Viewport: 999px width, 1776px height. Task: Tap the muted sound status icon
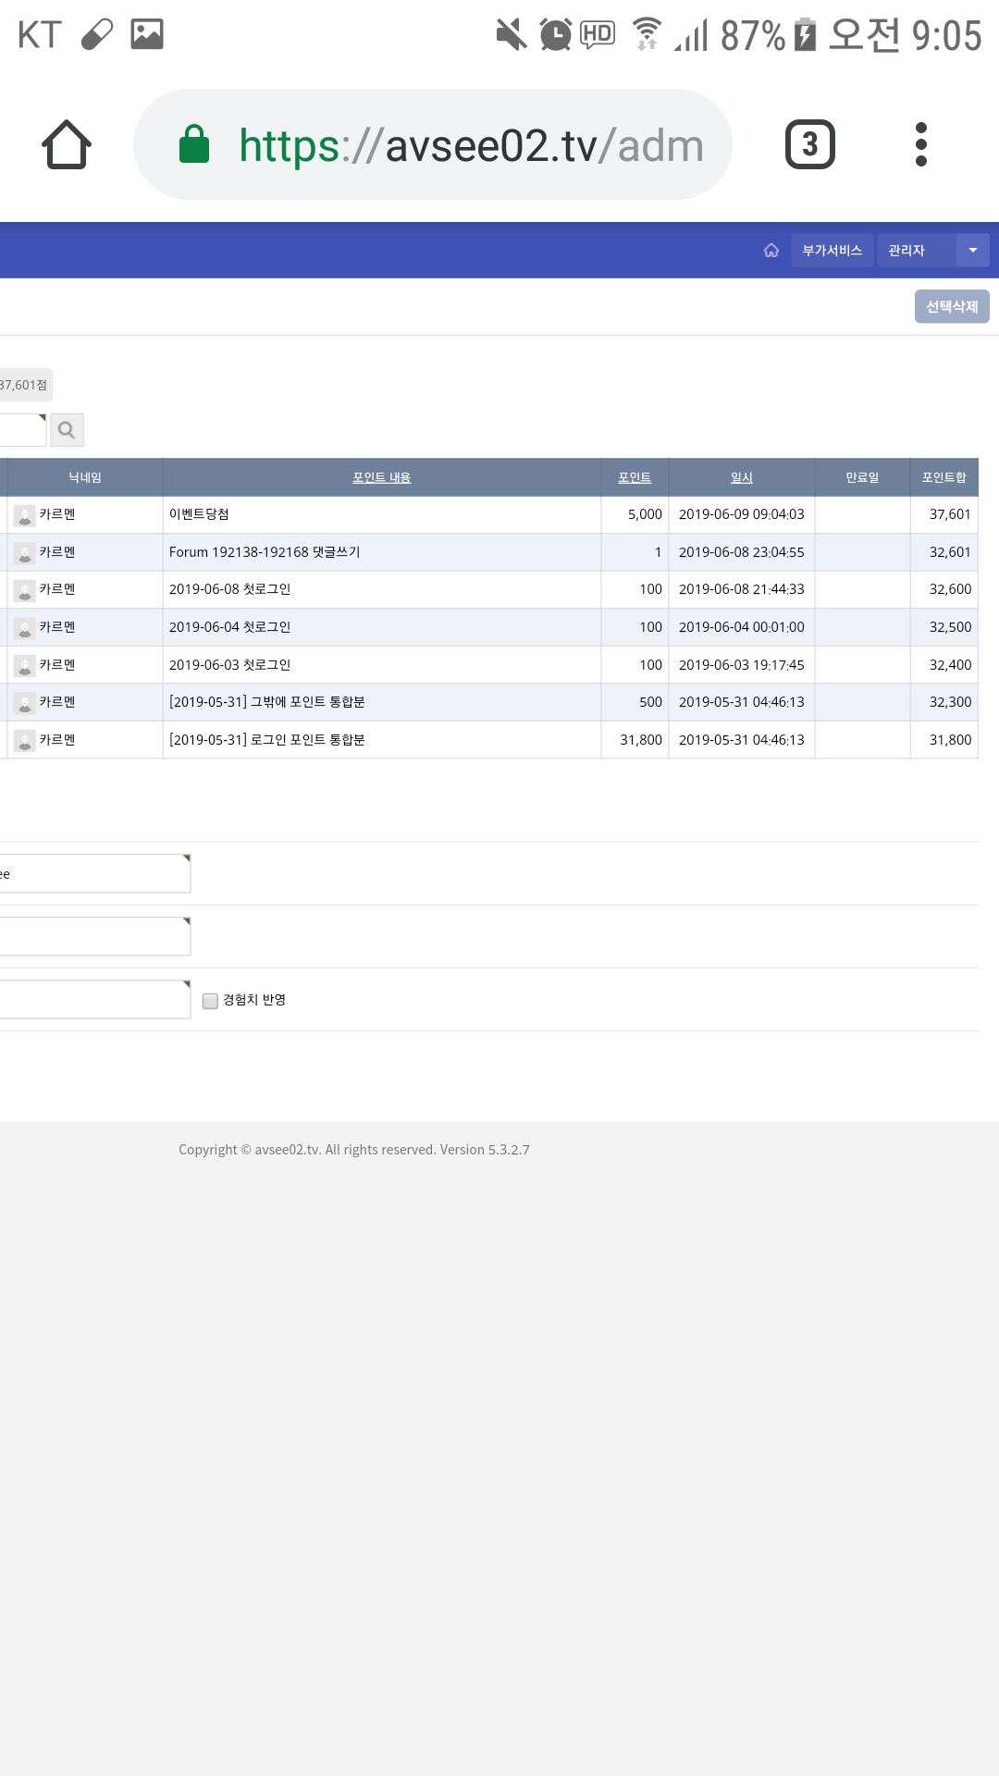pyautogui.click(x=511, y=35)
